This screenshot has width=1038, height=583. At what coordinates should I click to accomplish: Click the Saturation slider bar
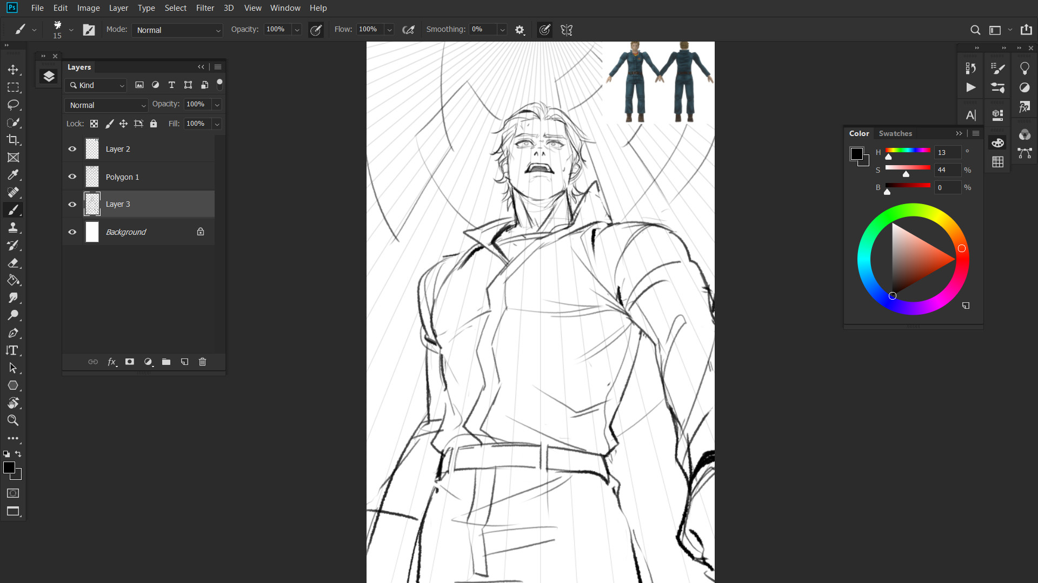(x=908, y=168)
